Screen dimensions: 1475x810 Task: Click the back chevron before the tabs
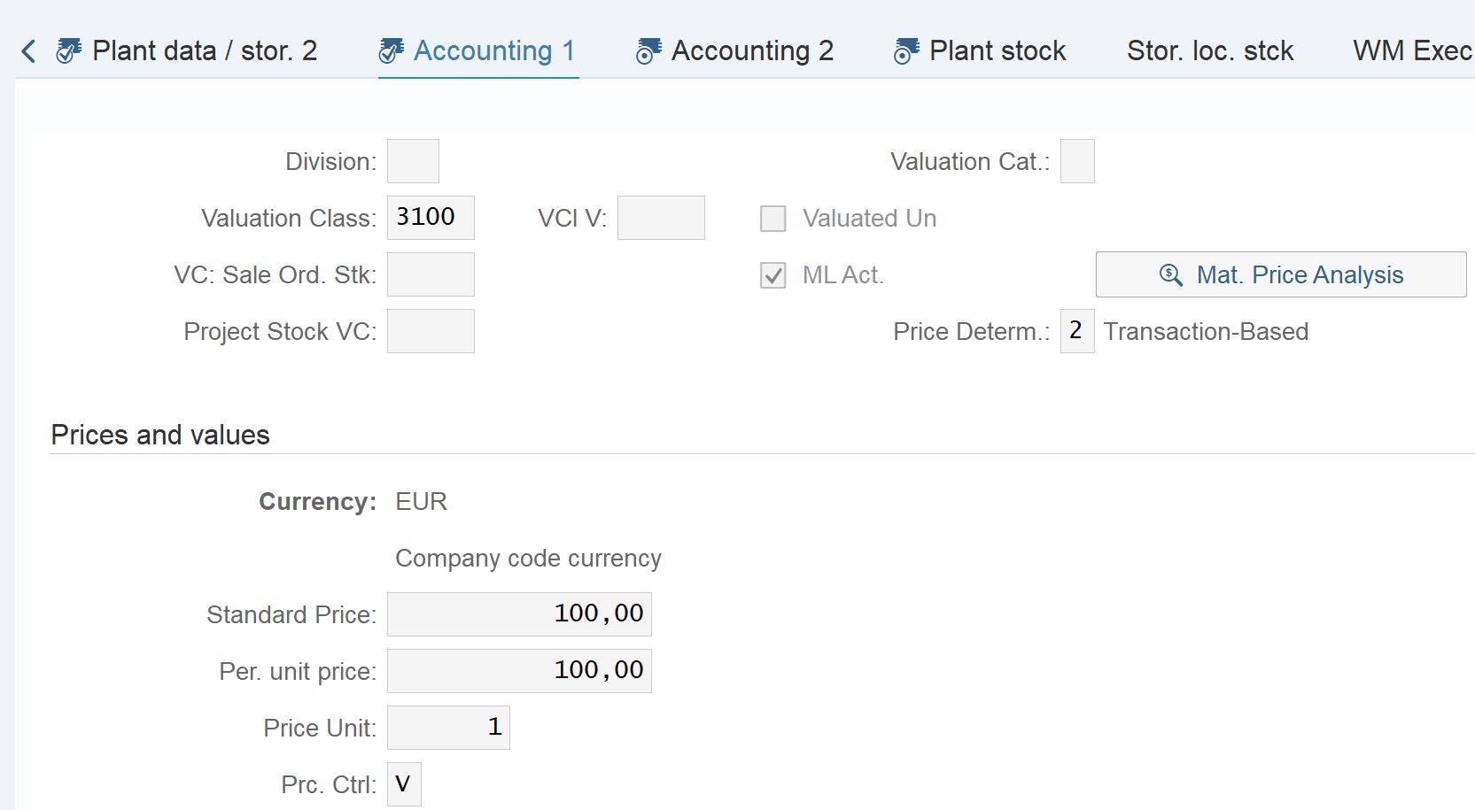[28, 51]
